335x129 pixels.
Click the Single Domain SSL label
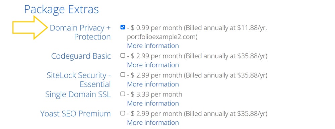click(78, 94)
